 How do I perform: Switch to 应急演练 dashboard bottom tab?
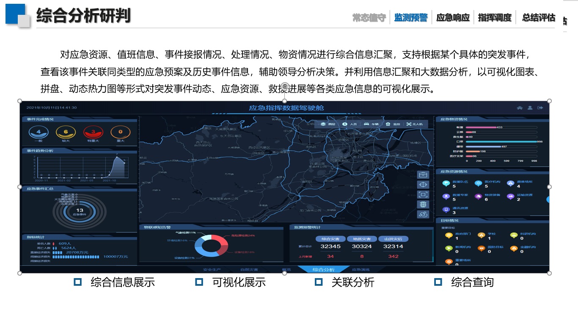[361, 270]
